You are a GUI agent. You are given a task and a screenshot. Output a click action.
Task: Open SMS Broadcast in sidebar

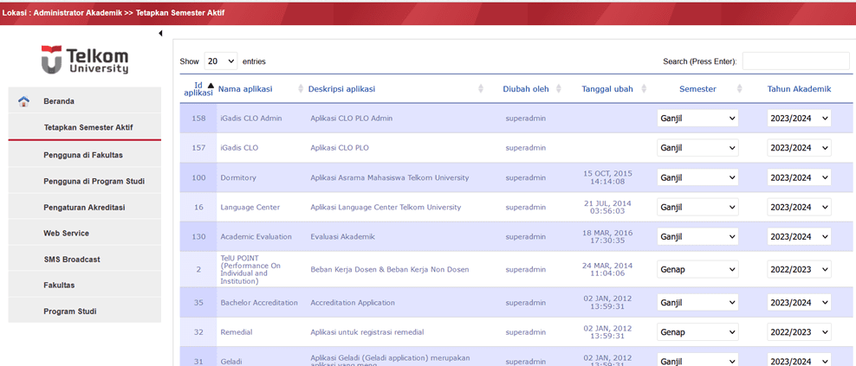(x=85, y=260)
